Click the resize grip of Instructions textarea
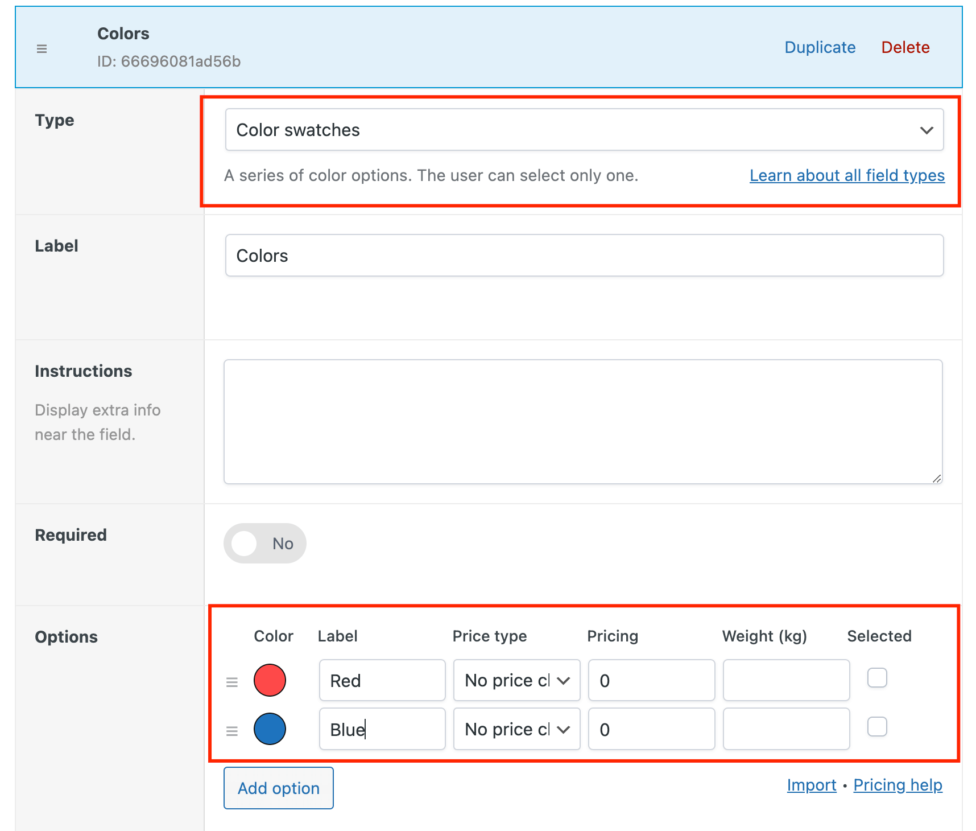The height and width of the screenshot is (831, 976). click(x=936, y=478)
